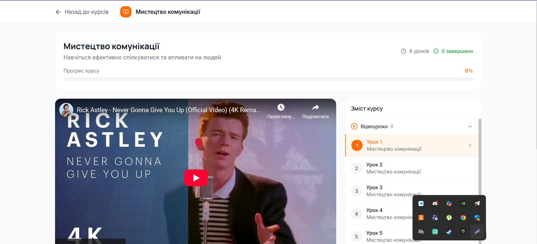Open Windows Security shield tray icon
This screenshot has width=537, height=244.
[x=477, y=218]
